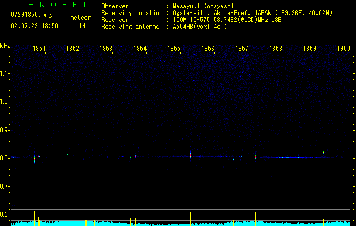Click the 1900 time marker

344,48
